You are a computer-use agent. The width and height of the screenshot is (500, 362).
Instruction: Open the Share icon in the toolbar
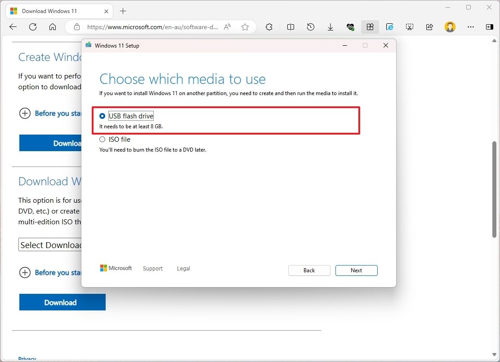(429, 27)
